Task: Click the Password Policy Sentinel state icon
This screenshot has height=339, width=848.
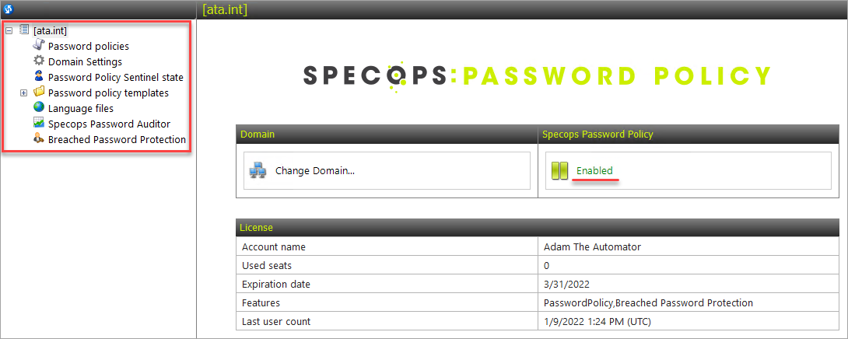Action: point(39,76)
